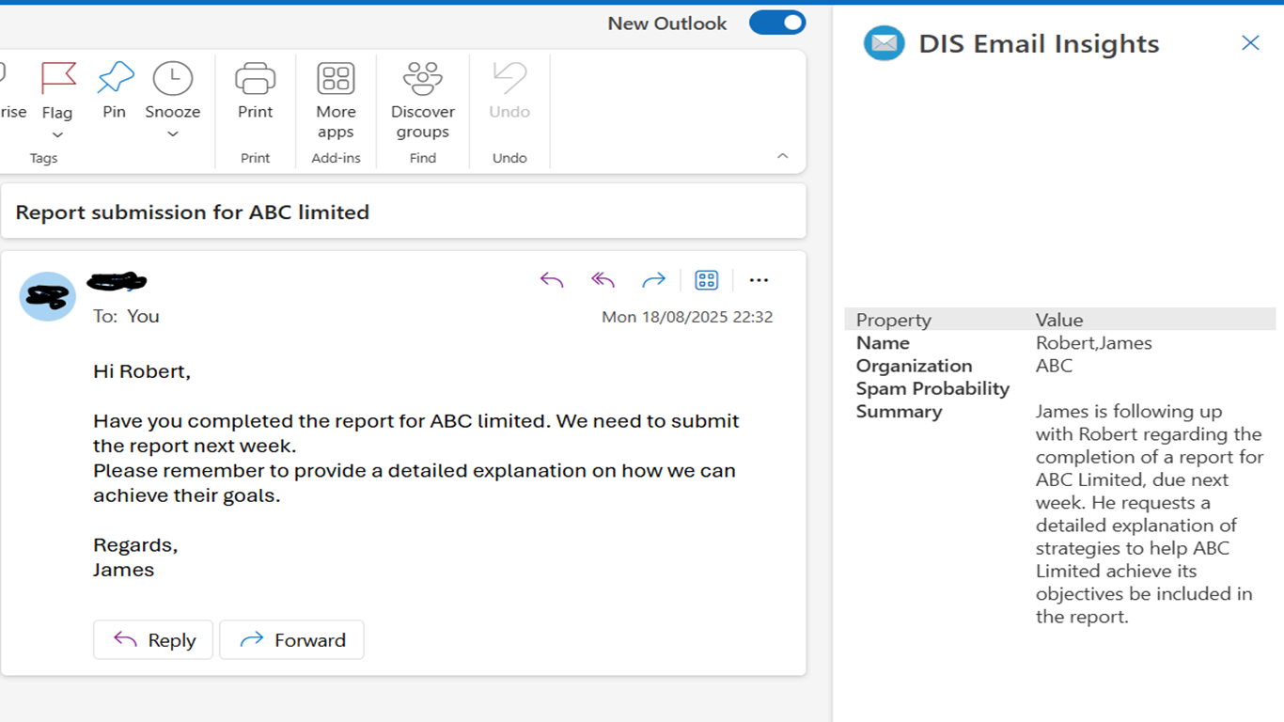Expand the Flag dropdown arrow
The height and width of the screenshot is (722, 1284).
(x=57, y=135)
